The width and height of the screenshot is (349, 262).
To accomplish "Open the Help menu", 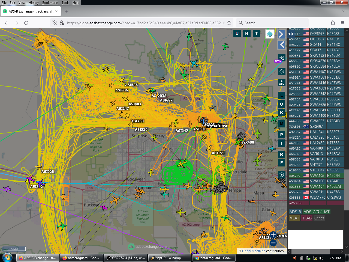I will [76, 3].
